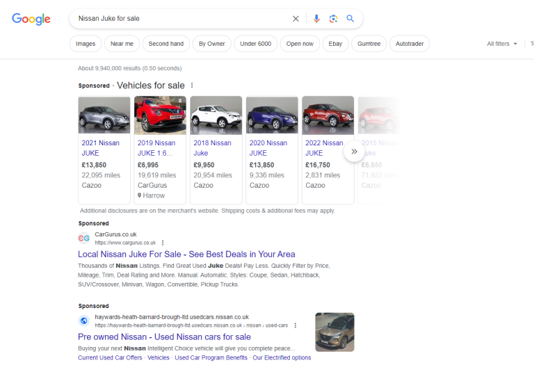
Task: Open the blue 2020 Nissan JUKE photo
Action: tap(272, 115)
